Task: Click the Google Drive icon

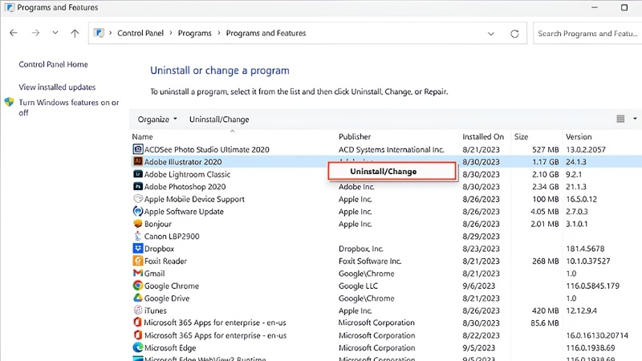Action: coord(138,298)
